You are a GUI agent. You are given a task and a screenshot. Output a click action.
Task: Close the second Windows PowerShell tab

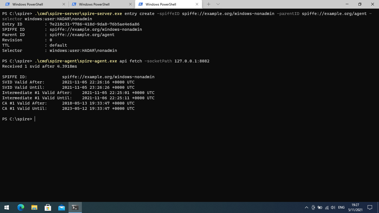[x=130, y=4]
